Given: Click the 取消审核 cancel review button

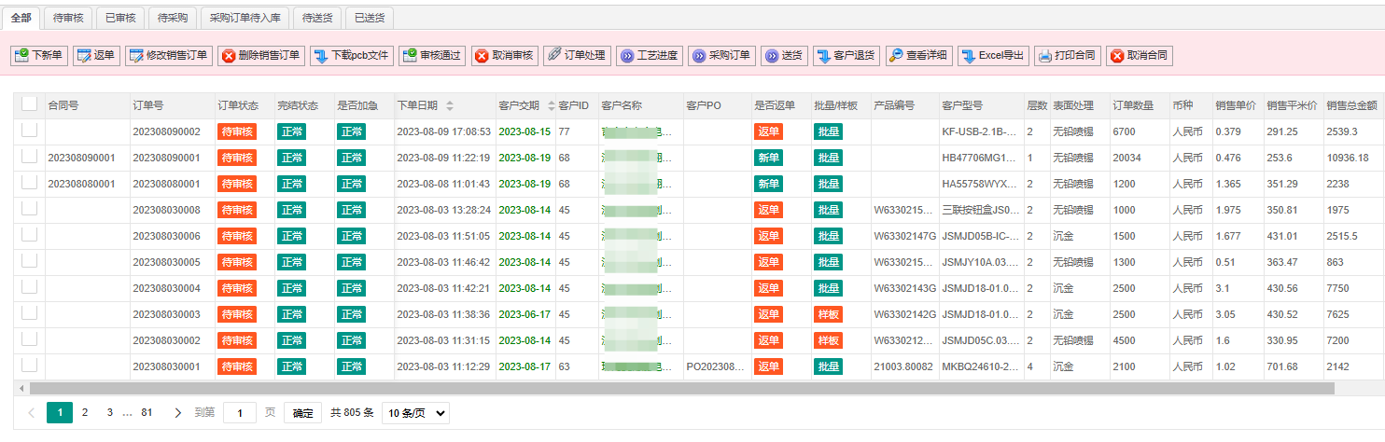Looking at the screenshot, I should click(504, 56).
